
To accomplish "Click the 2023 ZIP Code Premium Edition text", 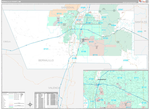I will click(129, 2).
